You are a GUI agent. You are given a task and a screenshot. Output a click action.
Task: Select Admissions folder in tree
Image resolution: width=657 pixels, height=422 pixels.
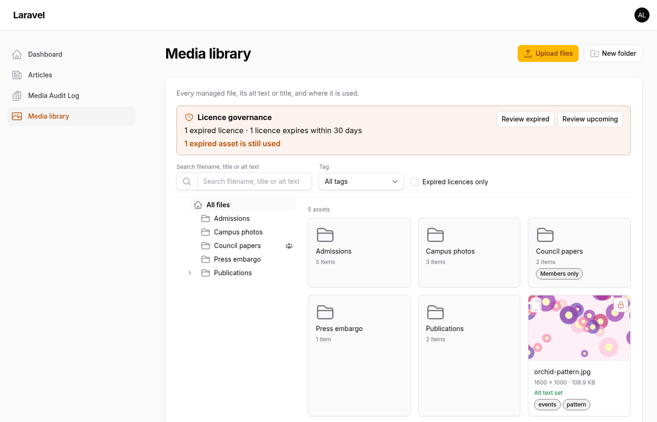pos(243,219)
